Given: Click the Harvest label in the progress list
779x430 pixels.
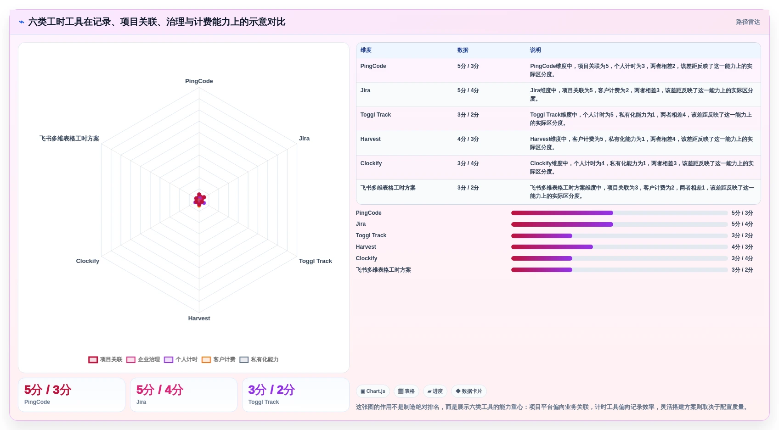Looking at the screenshot, I should pos(366,247).
